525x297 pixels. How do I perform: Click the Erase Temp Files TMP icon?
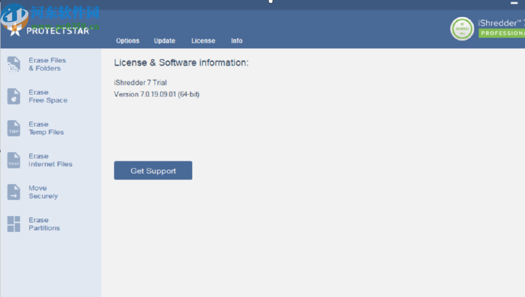[x=14, y=128]
